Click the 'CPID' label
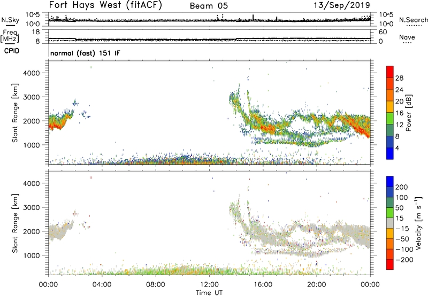The width and height of the screenshot is (428, 296). [x=12, y=51]
